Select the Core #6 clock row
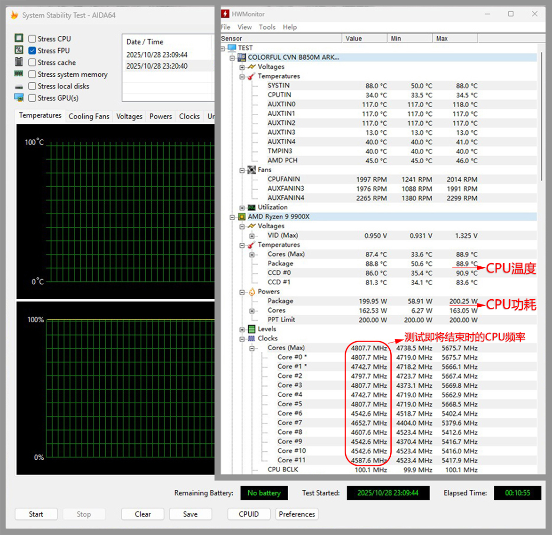 click(x=290, y=414)
